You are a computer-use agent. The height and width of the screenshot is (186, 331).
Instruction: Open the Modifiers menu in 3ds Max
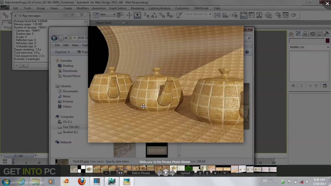(82, 8)
